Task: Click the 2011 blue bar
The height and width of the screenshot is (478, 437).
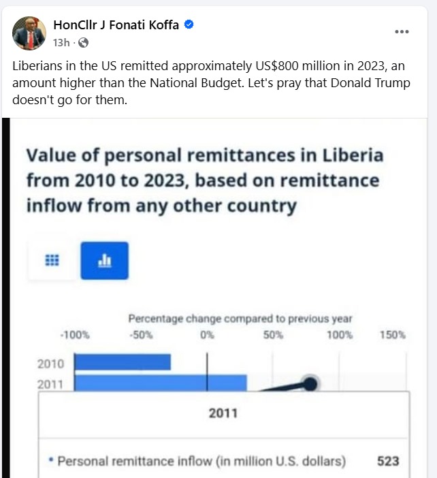Action: click(160, 383)
